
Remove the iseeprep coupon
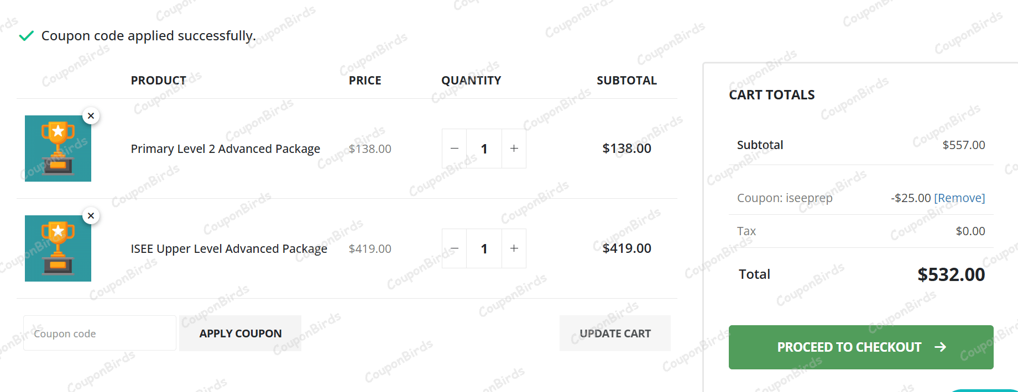[959, 198]
